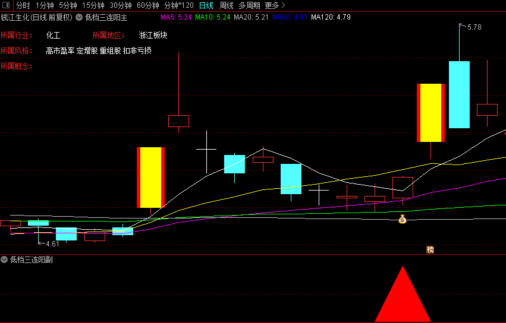Click the 定增股 style tag
The image size is (506, 323).
87,50
